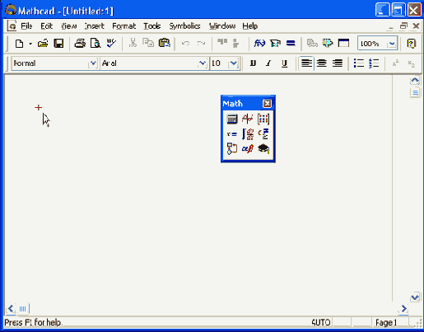424x332 pixels.
Task: Insert Hyperlink icon
Action: tap(312, 43)
